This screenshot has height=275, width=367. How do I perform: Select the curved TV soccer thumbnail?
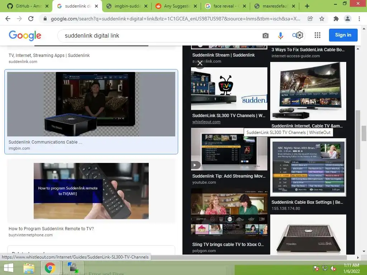308,91
